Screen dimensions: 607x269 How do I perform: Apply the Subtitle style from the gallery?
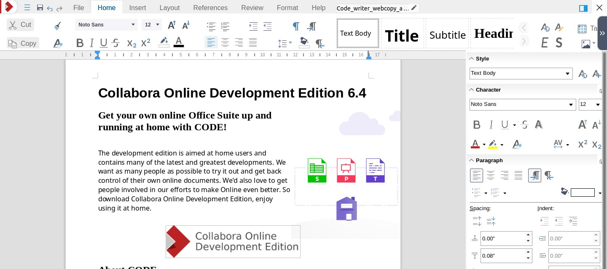[447, 33]
